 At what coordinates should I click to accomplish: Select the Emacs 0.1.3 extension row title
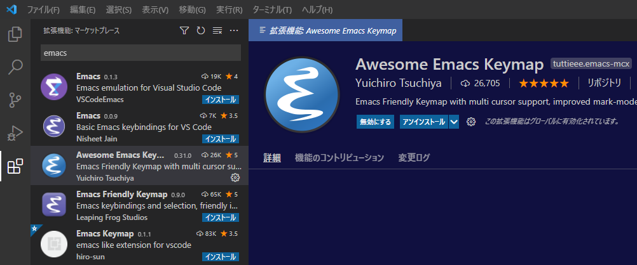click(x=88, y=76)
